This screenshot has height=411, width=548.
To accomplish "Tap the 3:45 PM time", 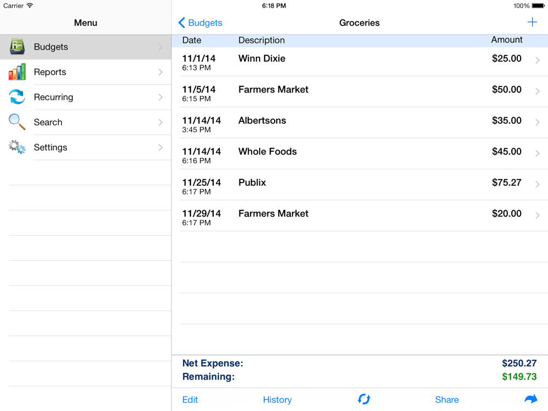I will click(196, 130).
